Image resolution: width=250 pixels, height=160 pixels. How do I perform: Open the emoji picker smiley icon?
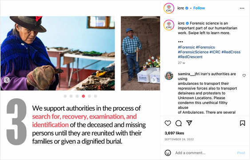pos(168,152)
